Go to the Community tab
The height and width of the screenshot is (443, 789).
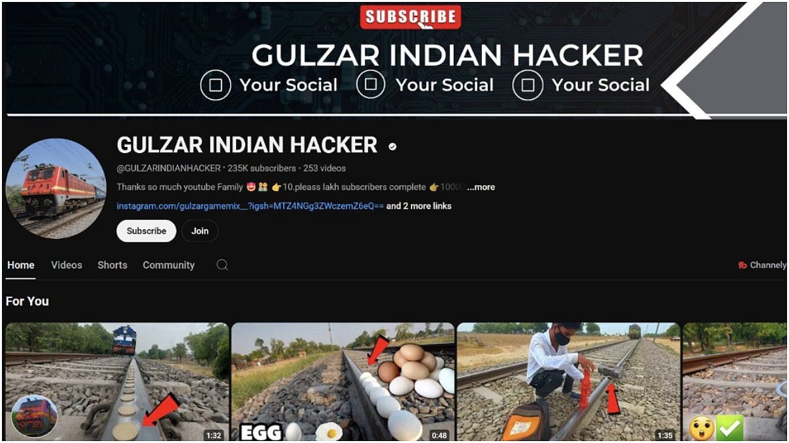[x=168, y=265]
